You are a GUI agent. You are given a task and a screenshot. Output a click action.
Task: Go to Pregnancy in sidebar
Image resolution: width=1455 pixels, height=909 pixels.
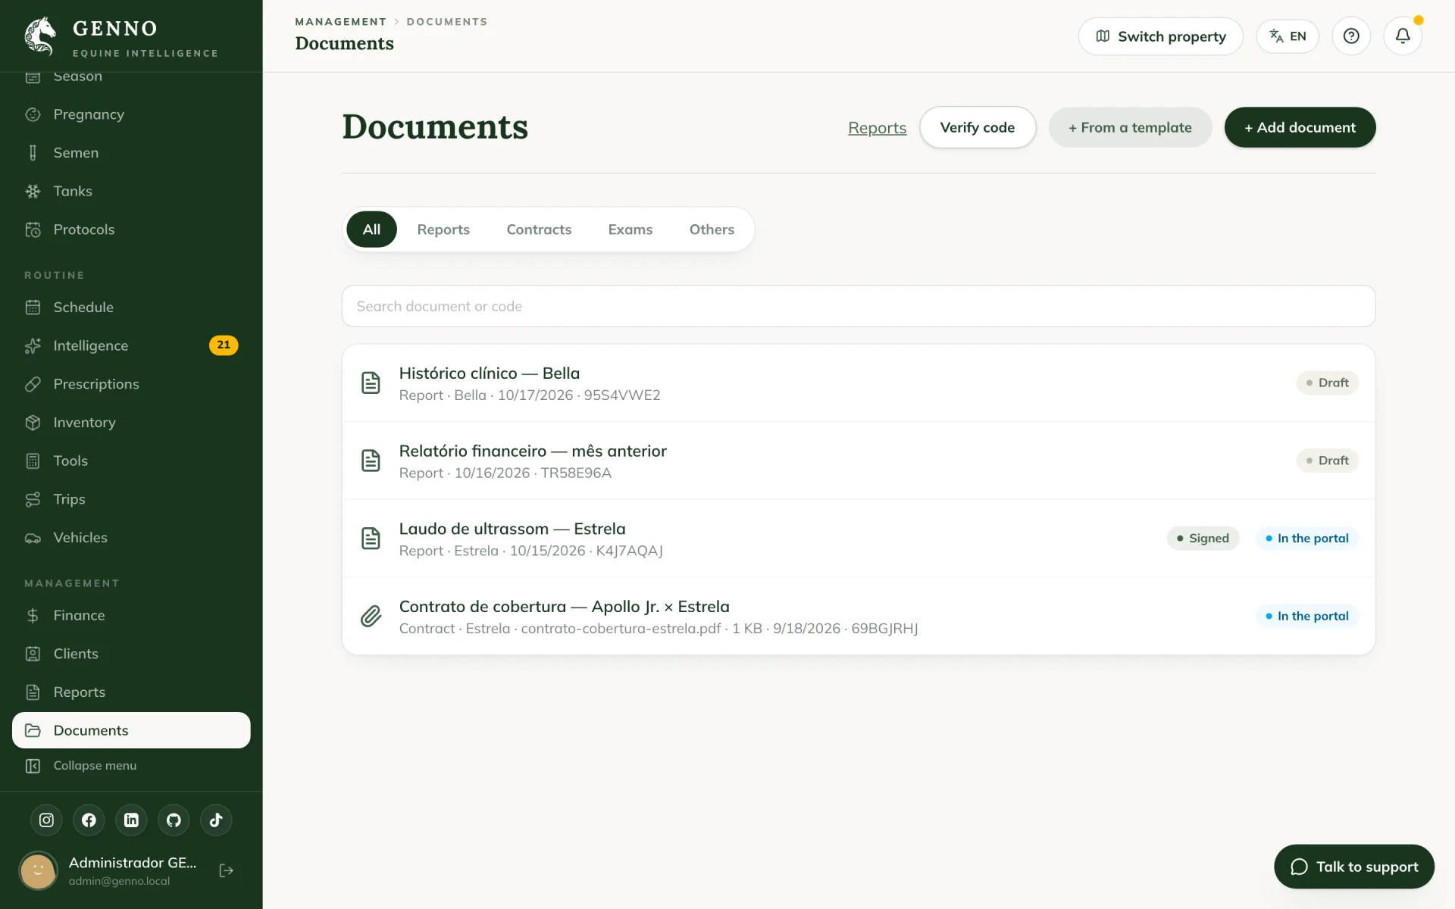tap(131, 114)
